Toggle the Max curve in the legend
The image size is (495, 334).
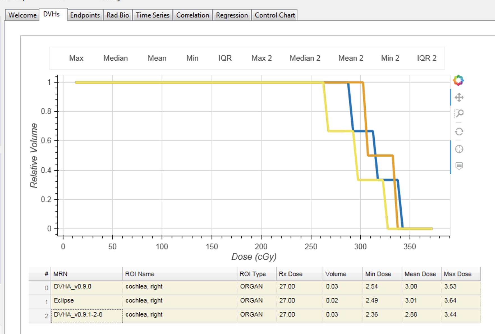[x=76, y=58]
